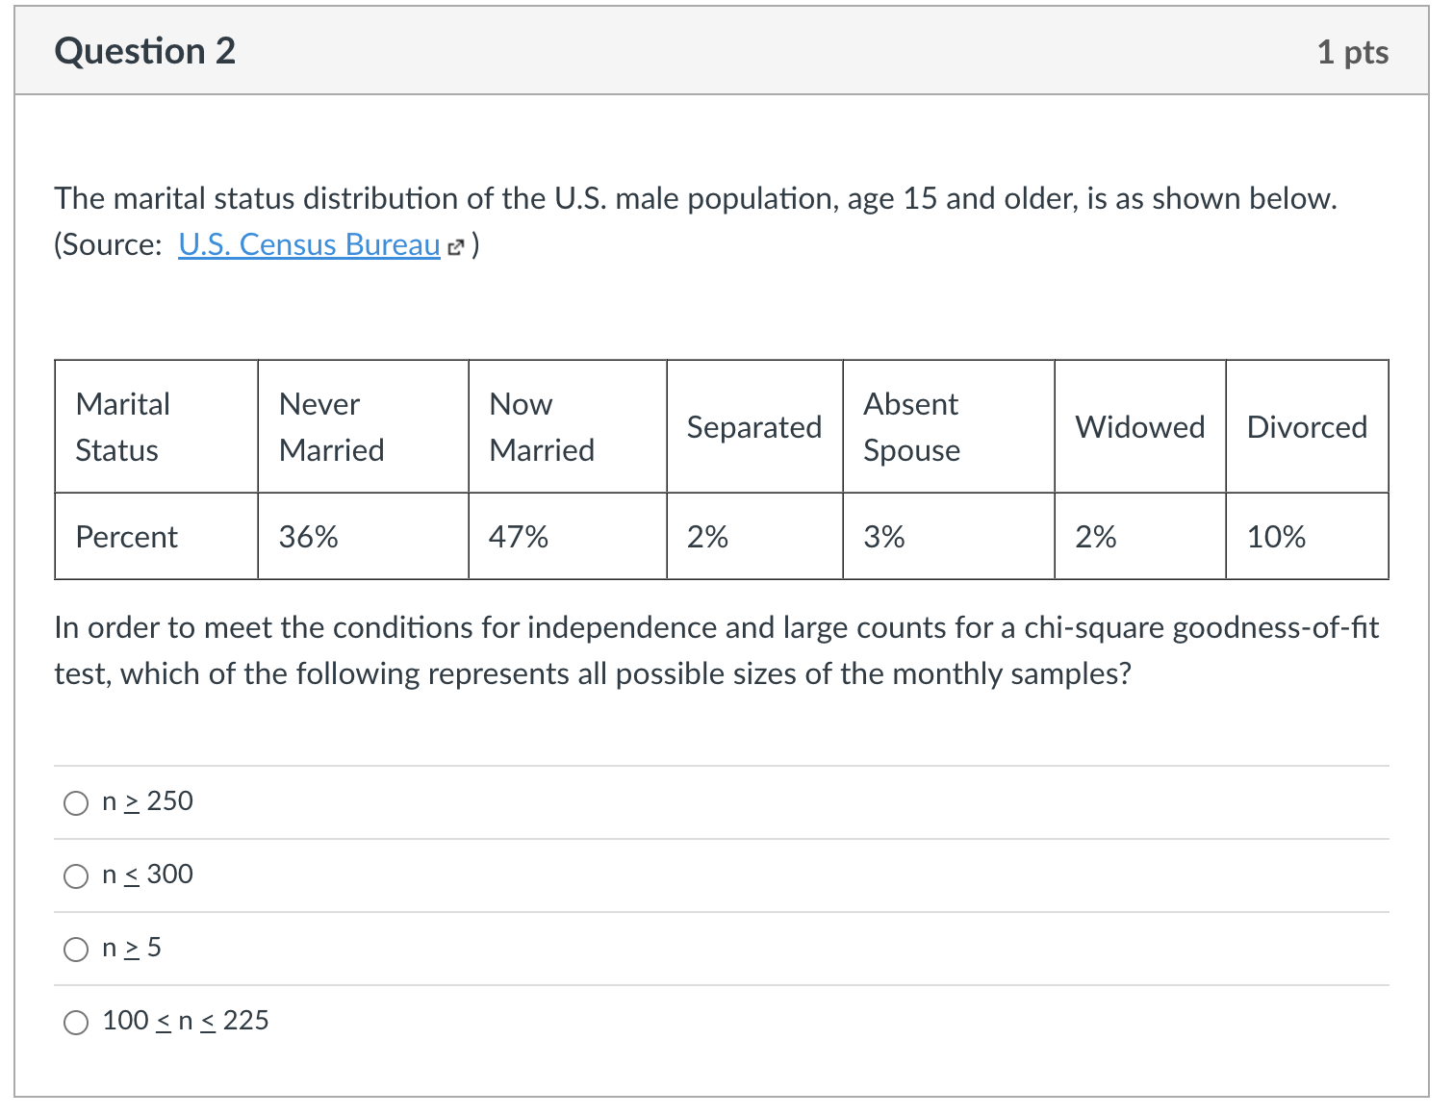Click the Widowed column header

(x=1139, y=427)
